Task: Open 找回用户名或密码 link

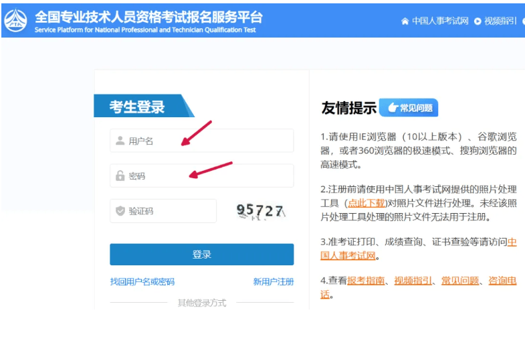Action: coord(142,281)
